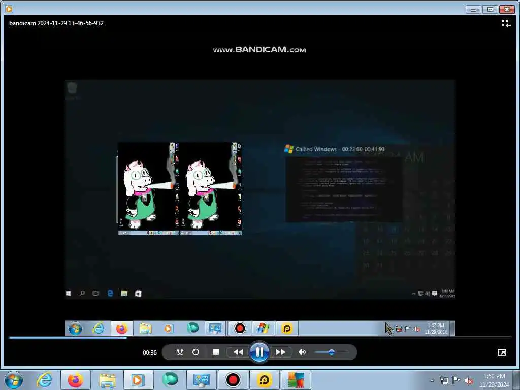The width and height of the screenshot is (520, 390).
Task: View full screen button in player corner
Action: [502, 352]
